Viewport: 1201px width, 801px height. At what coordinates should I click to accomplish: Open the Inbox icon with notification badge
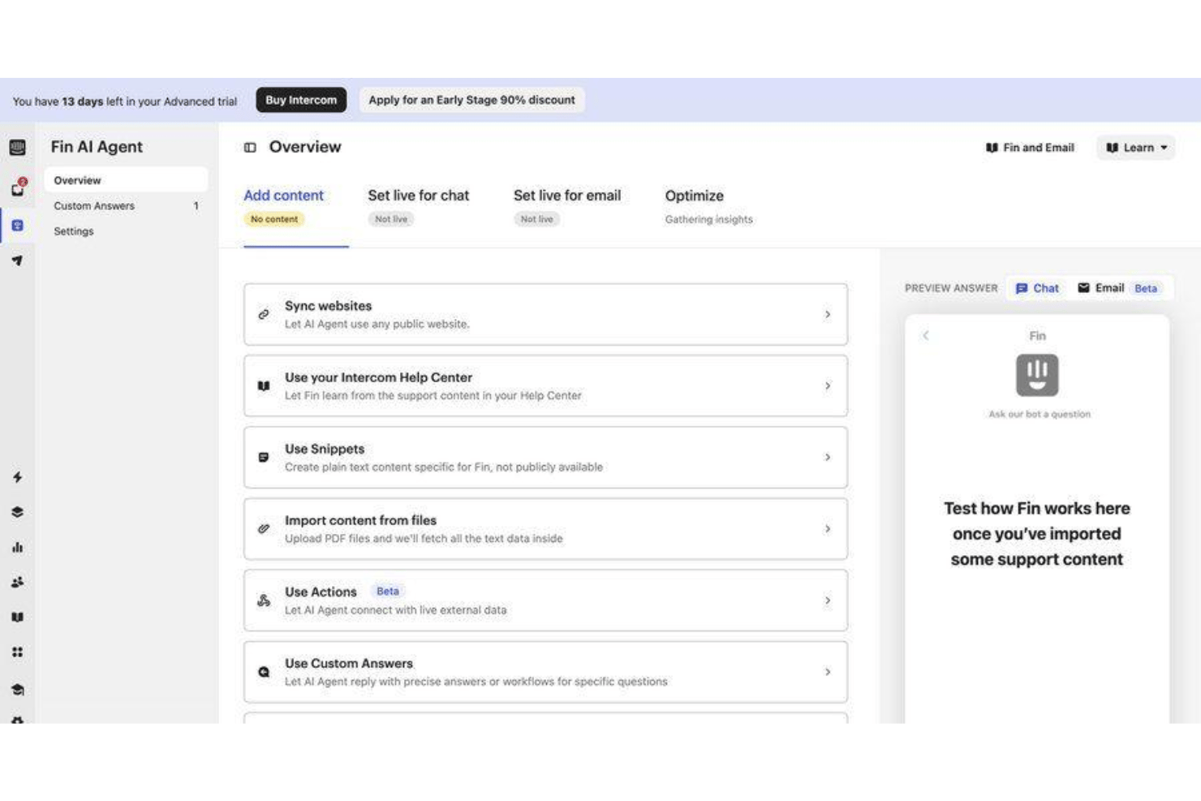tap(18, 187)
